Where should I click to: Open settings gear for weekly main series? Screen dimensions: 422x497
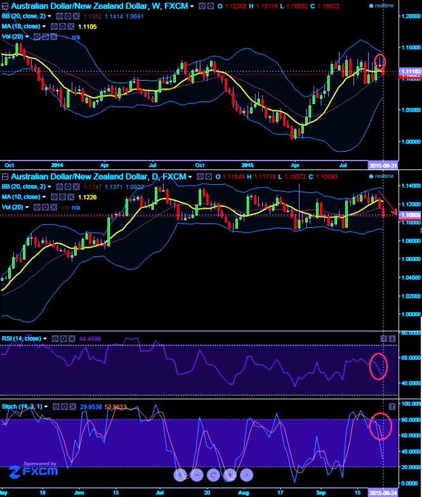(x=210, y=6)
